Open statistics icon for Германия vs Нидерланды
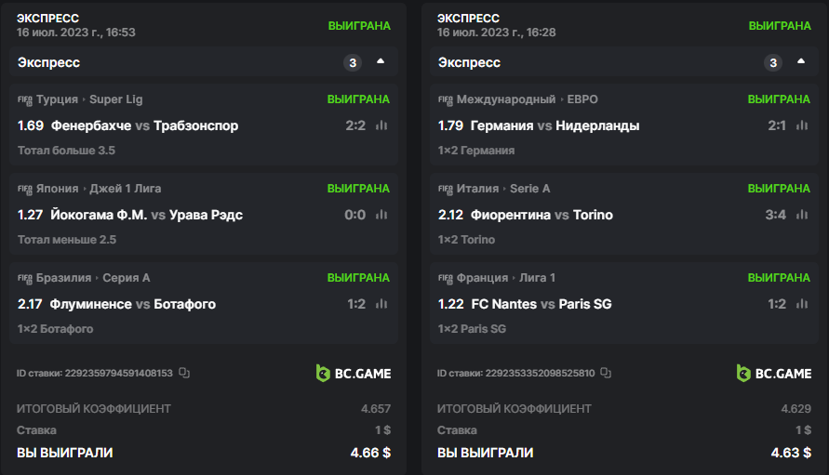 (x=801, y=125)
